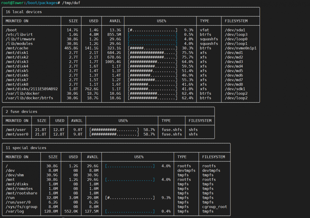Click the root@Tower prompt text
Image resolution: width=310 pixels, height=218 pixels.
click(x=12, y=3)
